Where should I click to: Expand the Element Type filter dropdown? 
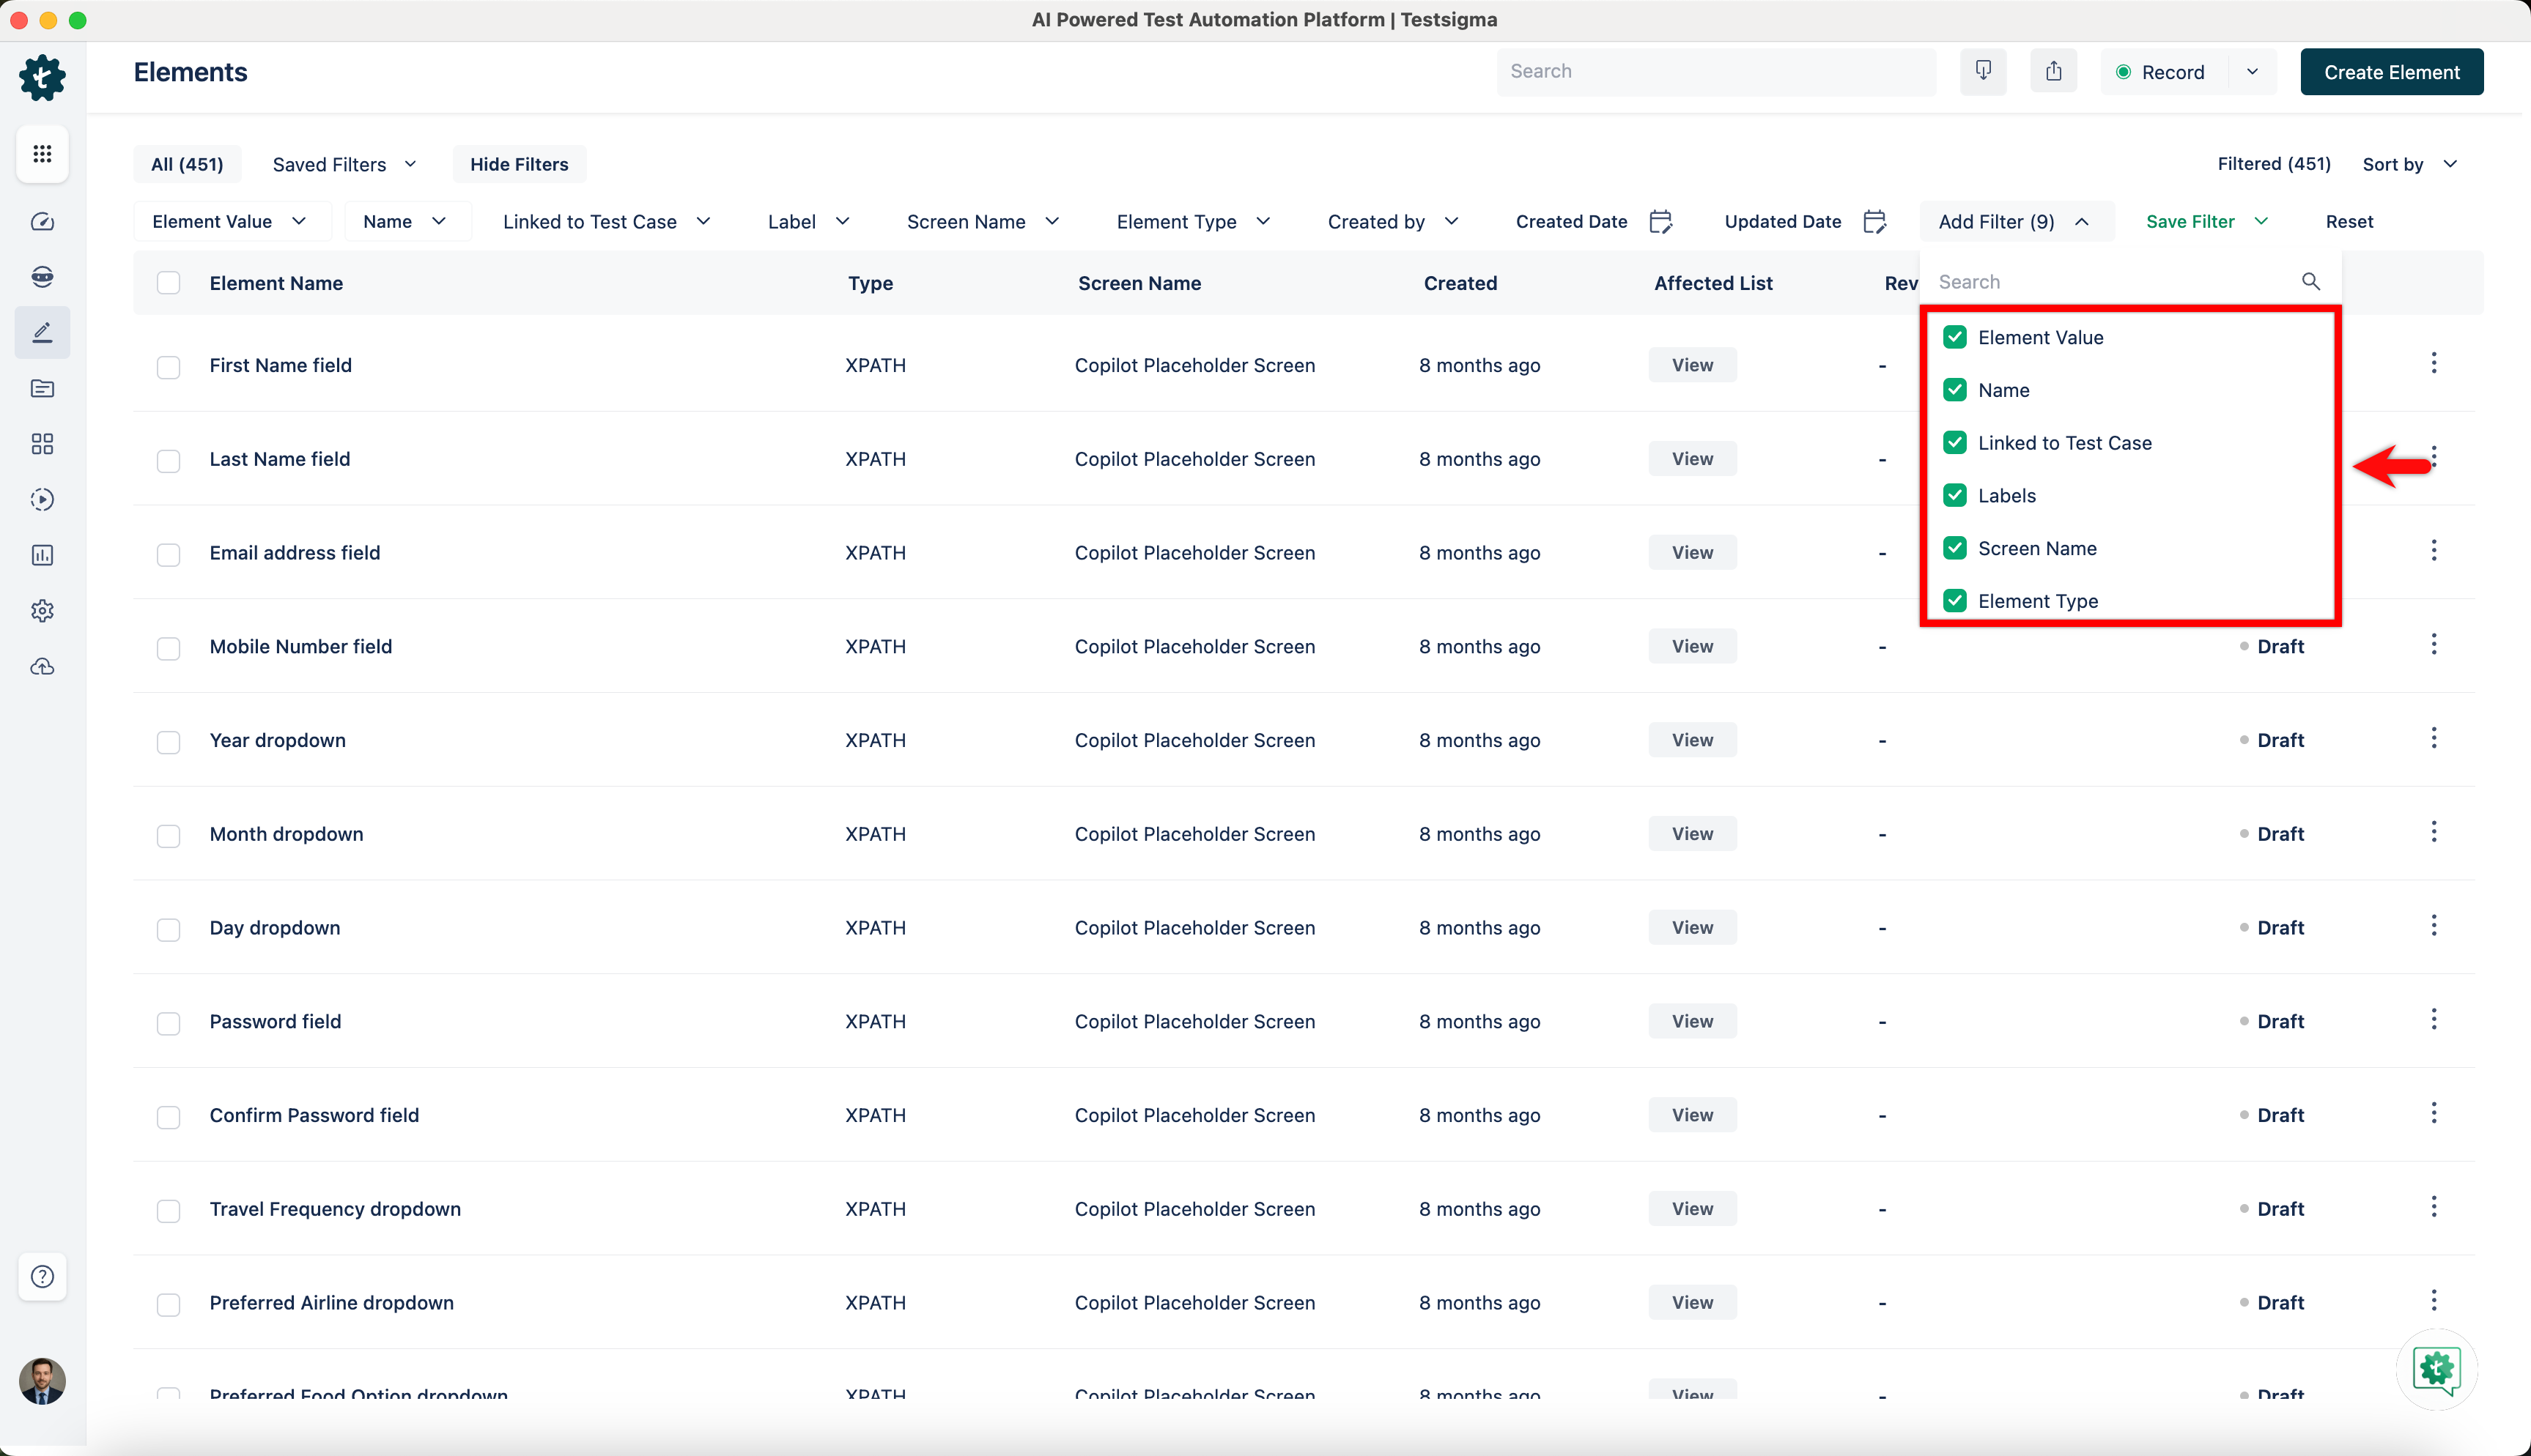[x=1192, y=221]
